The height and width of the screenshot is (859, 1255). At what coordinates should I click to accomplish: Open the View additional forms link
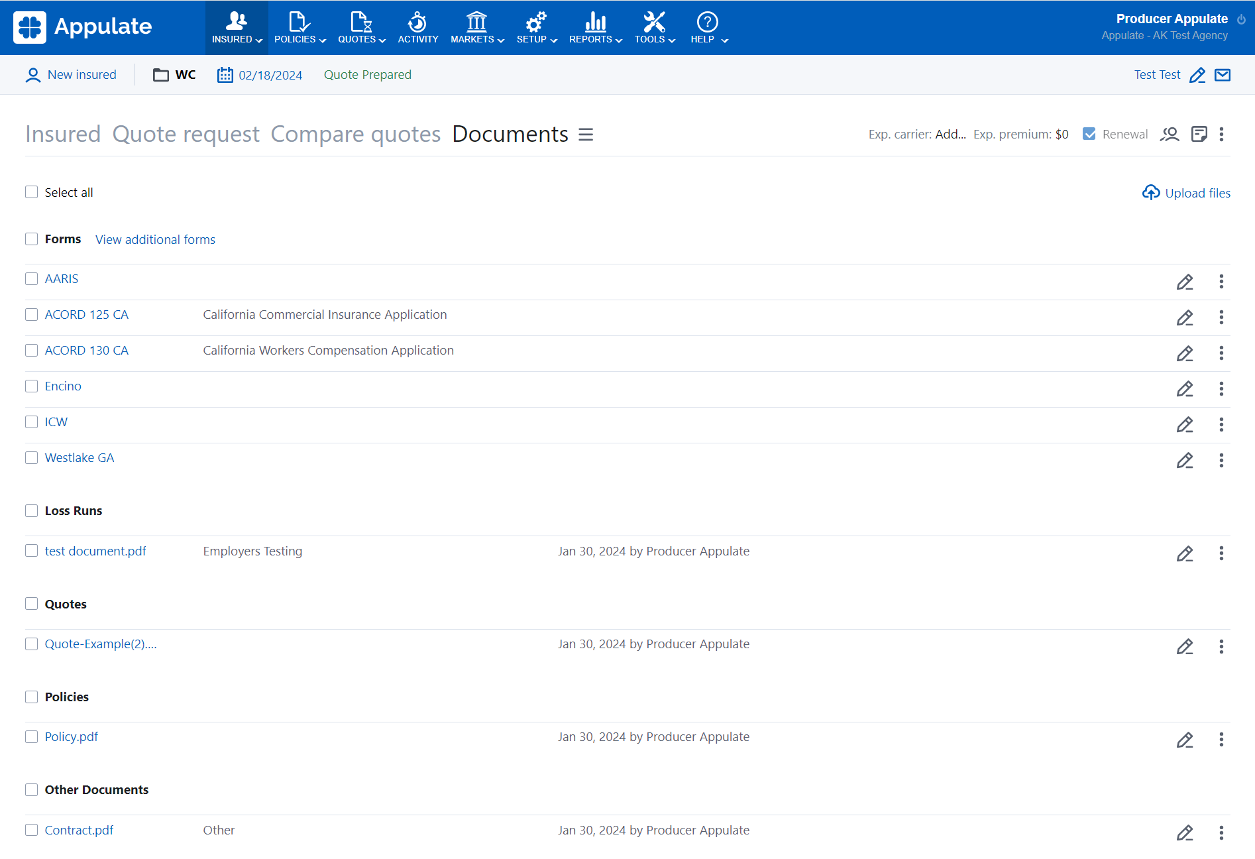(x=155, y=239)
